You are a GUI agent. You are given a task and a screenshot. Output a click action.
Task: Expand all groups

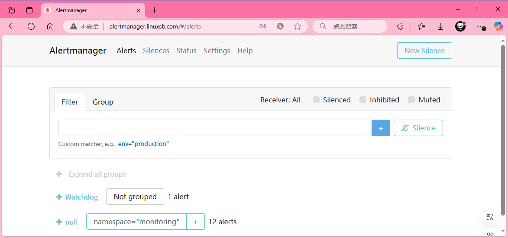(x=91, y=175)
